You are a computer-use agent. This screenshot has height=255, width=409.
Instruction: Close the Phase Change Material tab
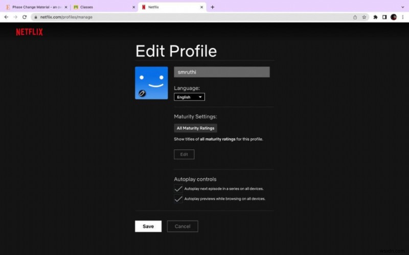pos(66,7)
